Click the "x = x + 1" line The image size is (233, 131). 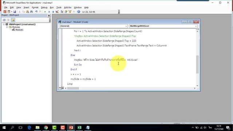tap(76, 74)
